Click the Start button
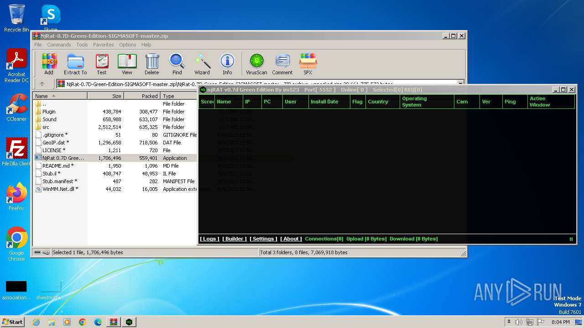The width and height of the screenshot is (584, 328). click(x=13, y=322)
